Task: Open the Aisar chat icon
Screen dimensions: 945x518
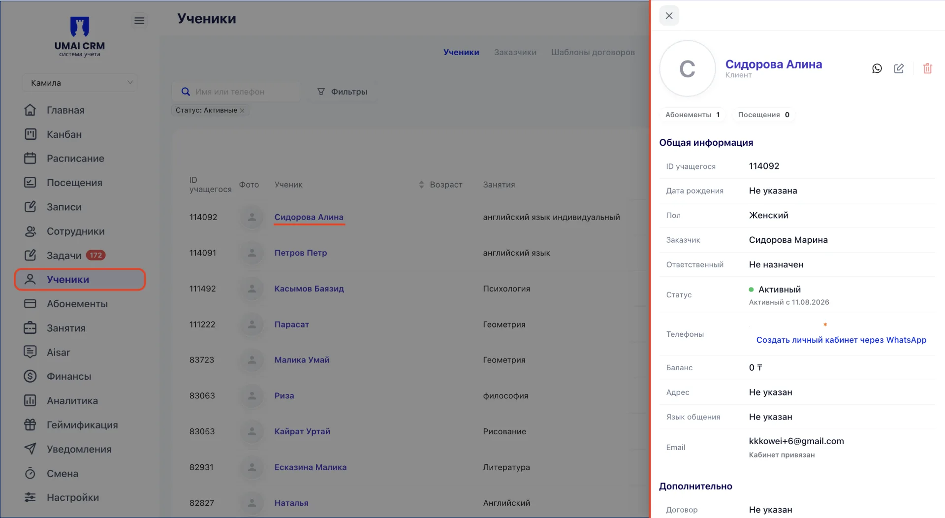Action: click(x=30, y=352)
